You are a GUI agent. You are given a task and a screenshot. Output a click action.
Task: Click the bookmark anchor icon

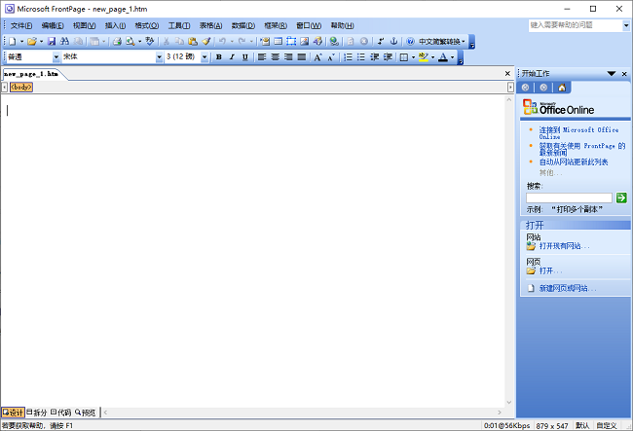click(394, 42)
